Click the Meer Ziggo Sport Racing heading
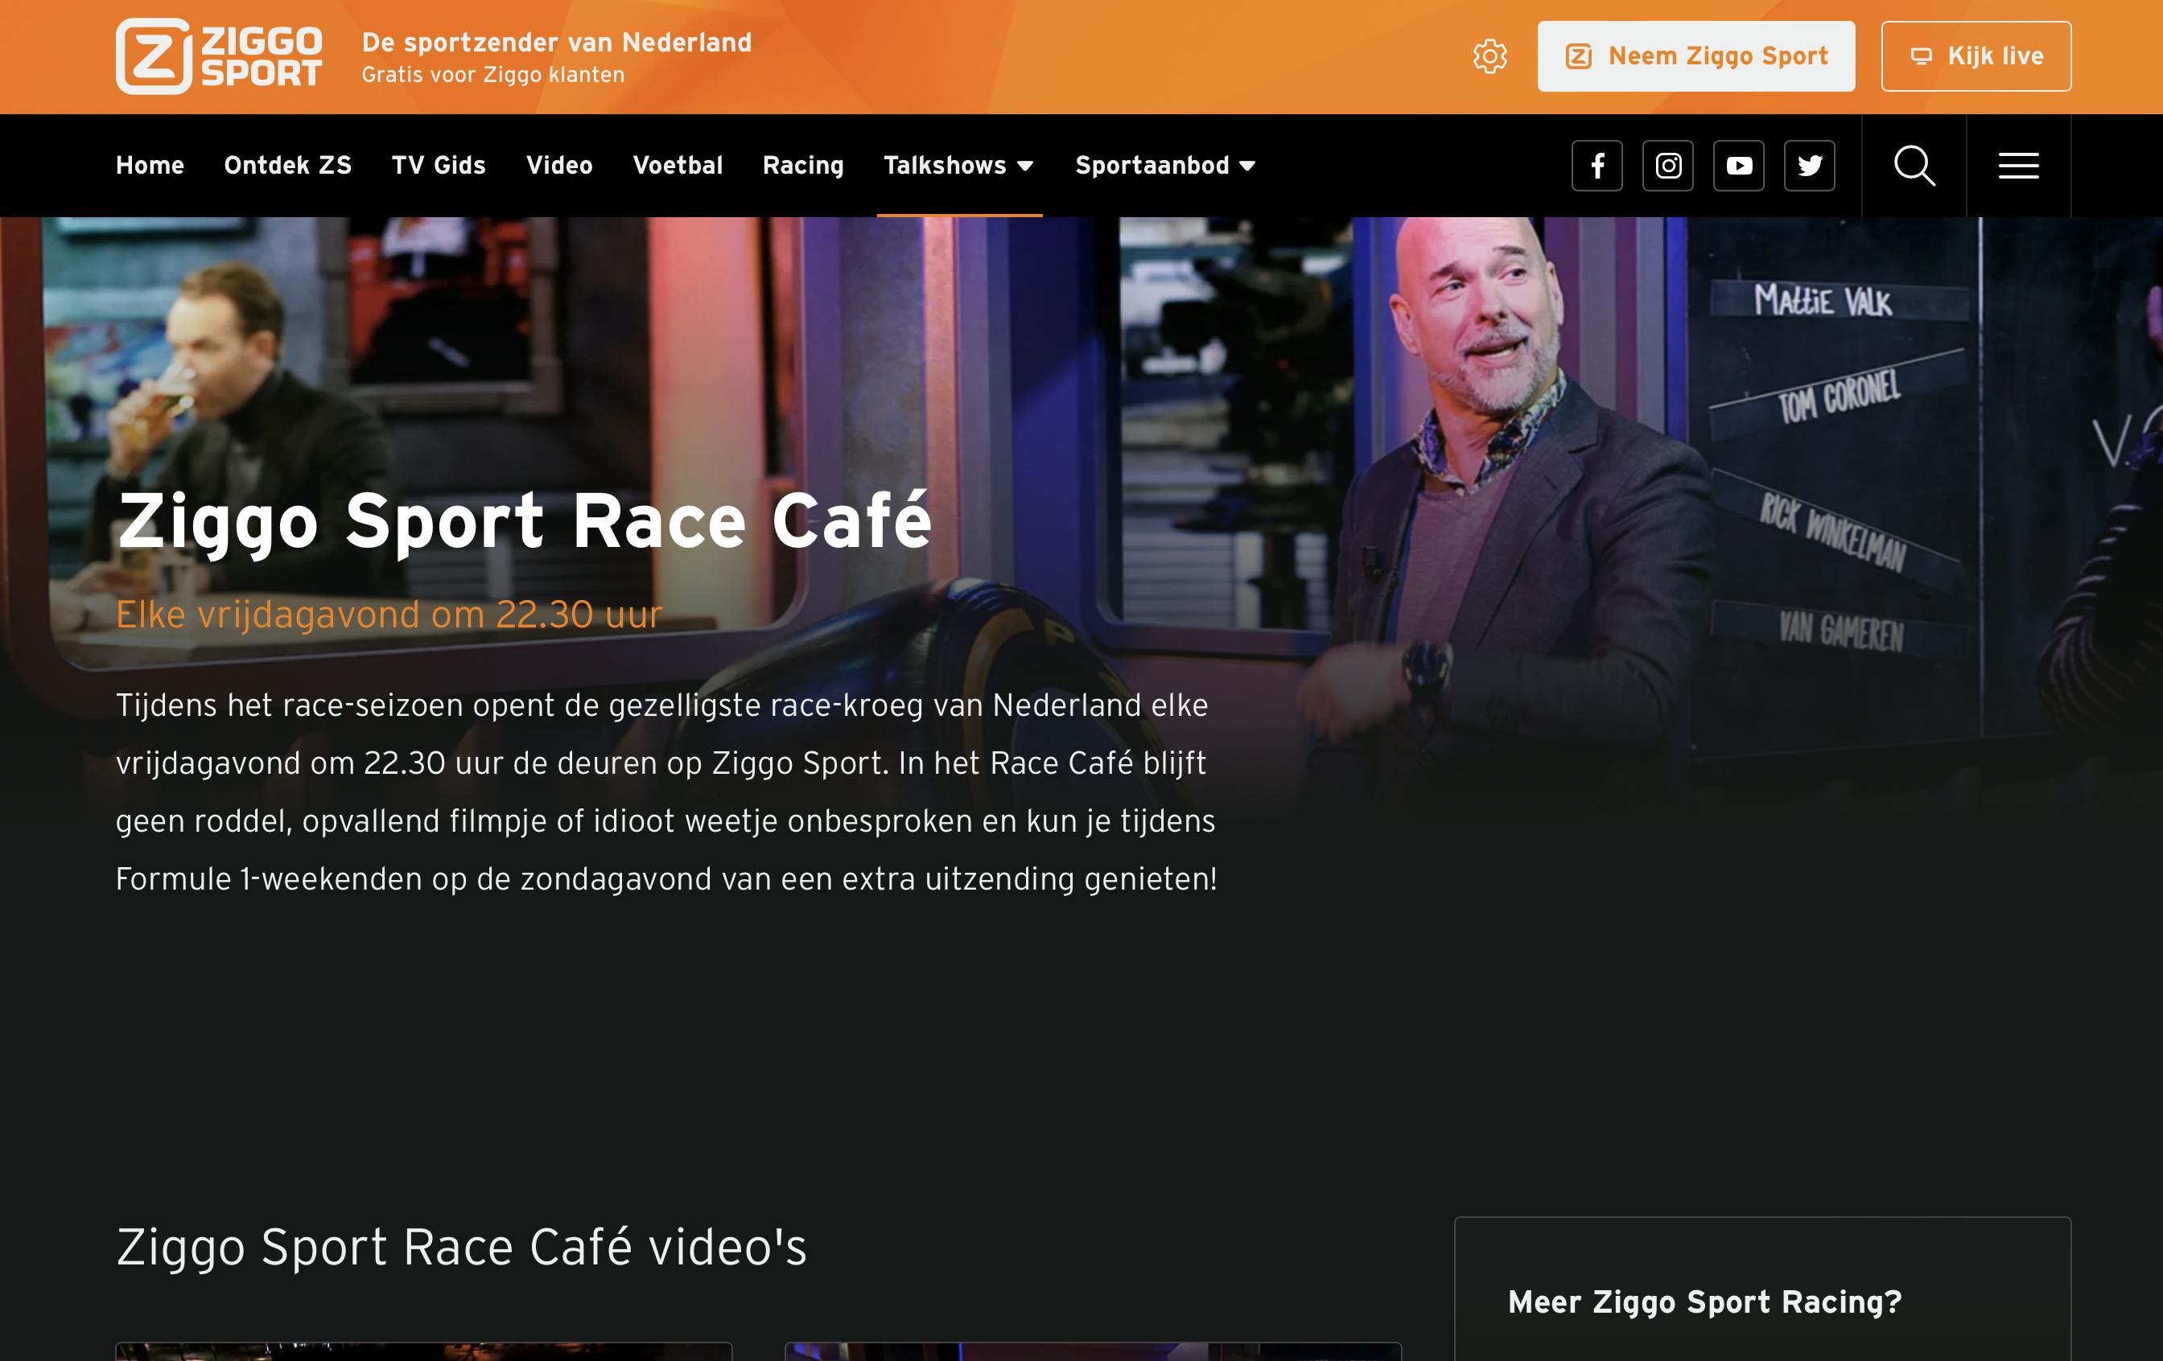 tap(1704, 1301)
